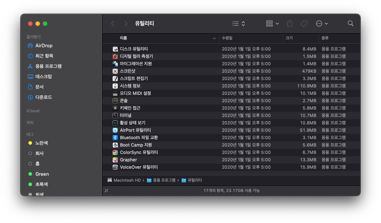Select the Bluetooth 파일 교환 icon
This screenshot has width=381, height=223.
click(115, 137)
